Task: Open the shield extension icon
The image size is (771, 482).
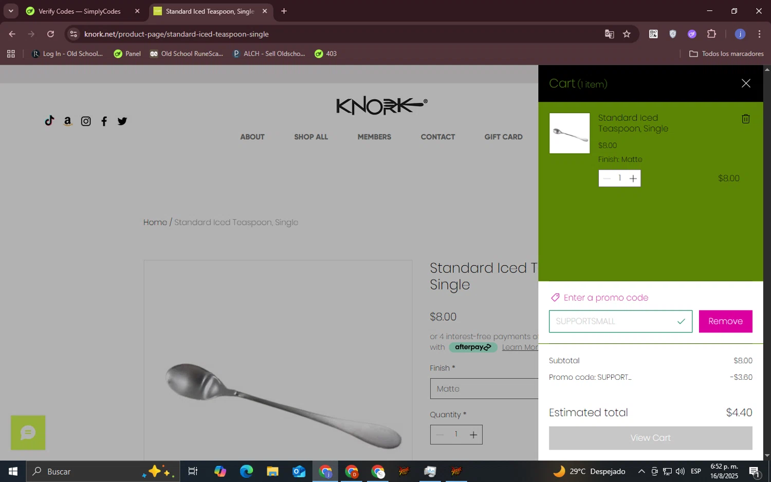Action: coord(673,34)
